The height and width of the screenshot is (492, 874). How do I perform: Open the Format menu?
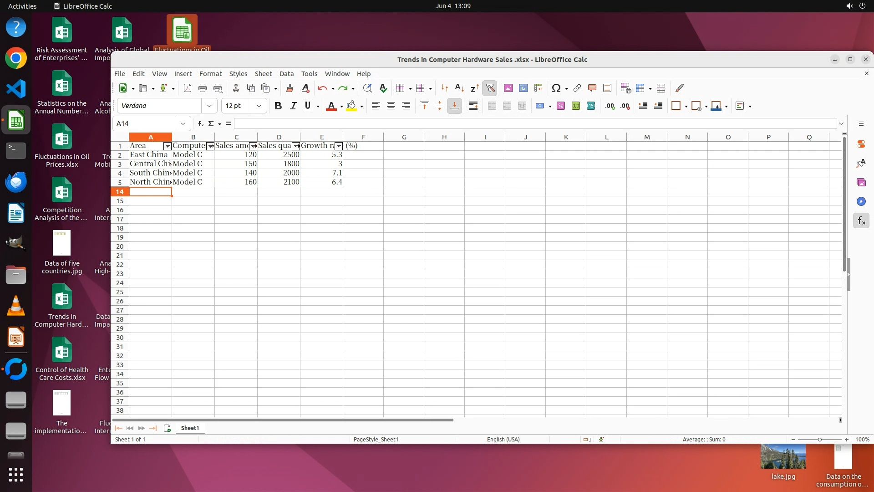[210, 74]
